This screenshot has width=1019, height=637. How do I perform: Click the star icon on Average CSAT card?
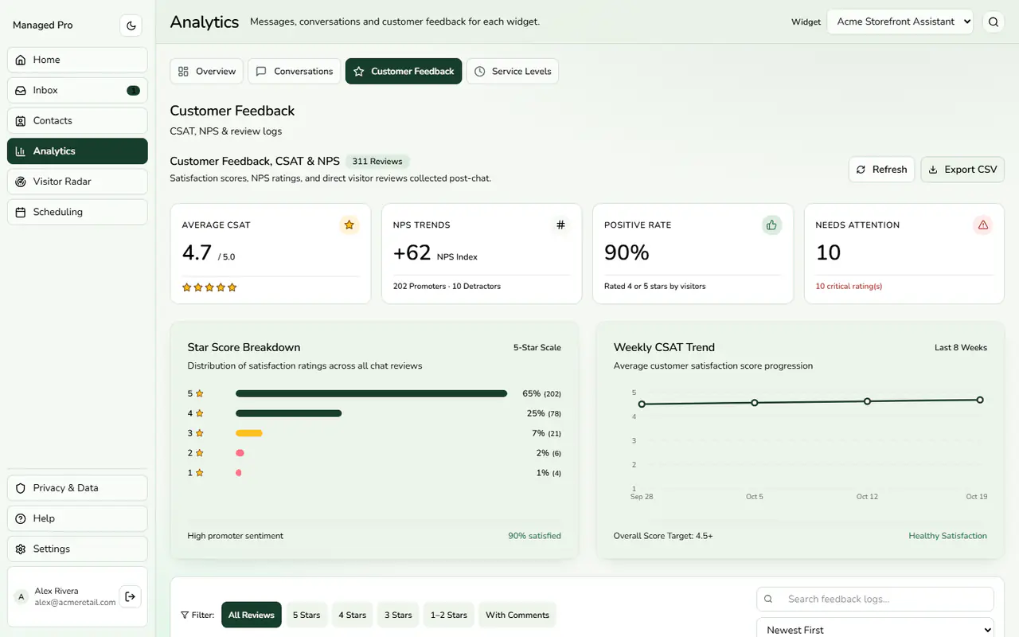(349, 225)
